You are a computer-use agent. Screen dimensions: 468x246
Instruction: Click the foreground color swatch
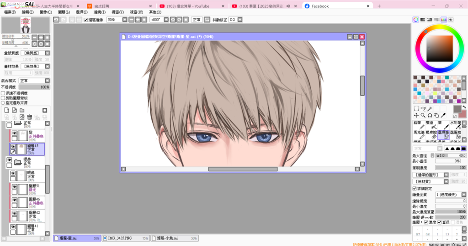point(457,109)
